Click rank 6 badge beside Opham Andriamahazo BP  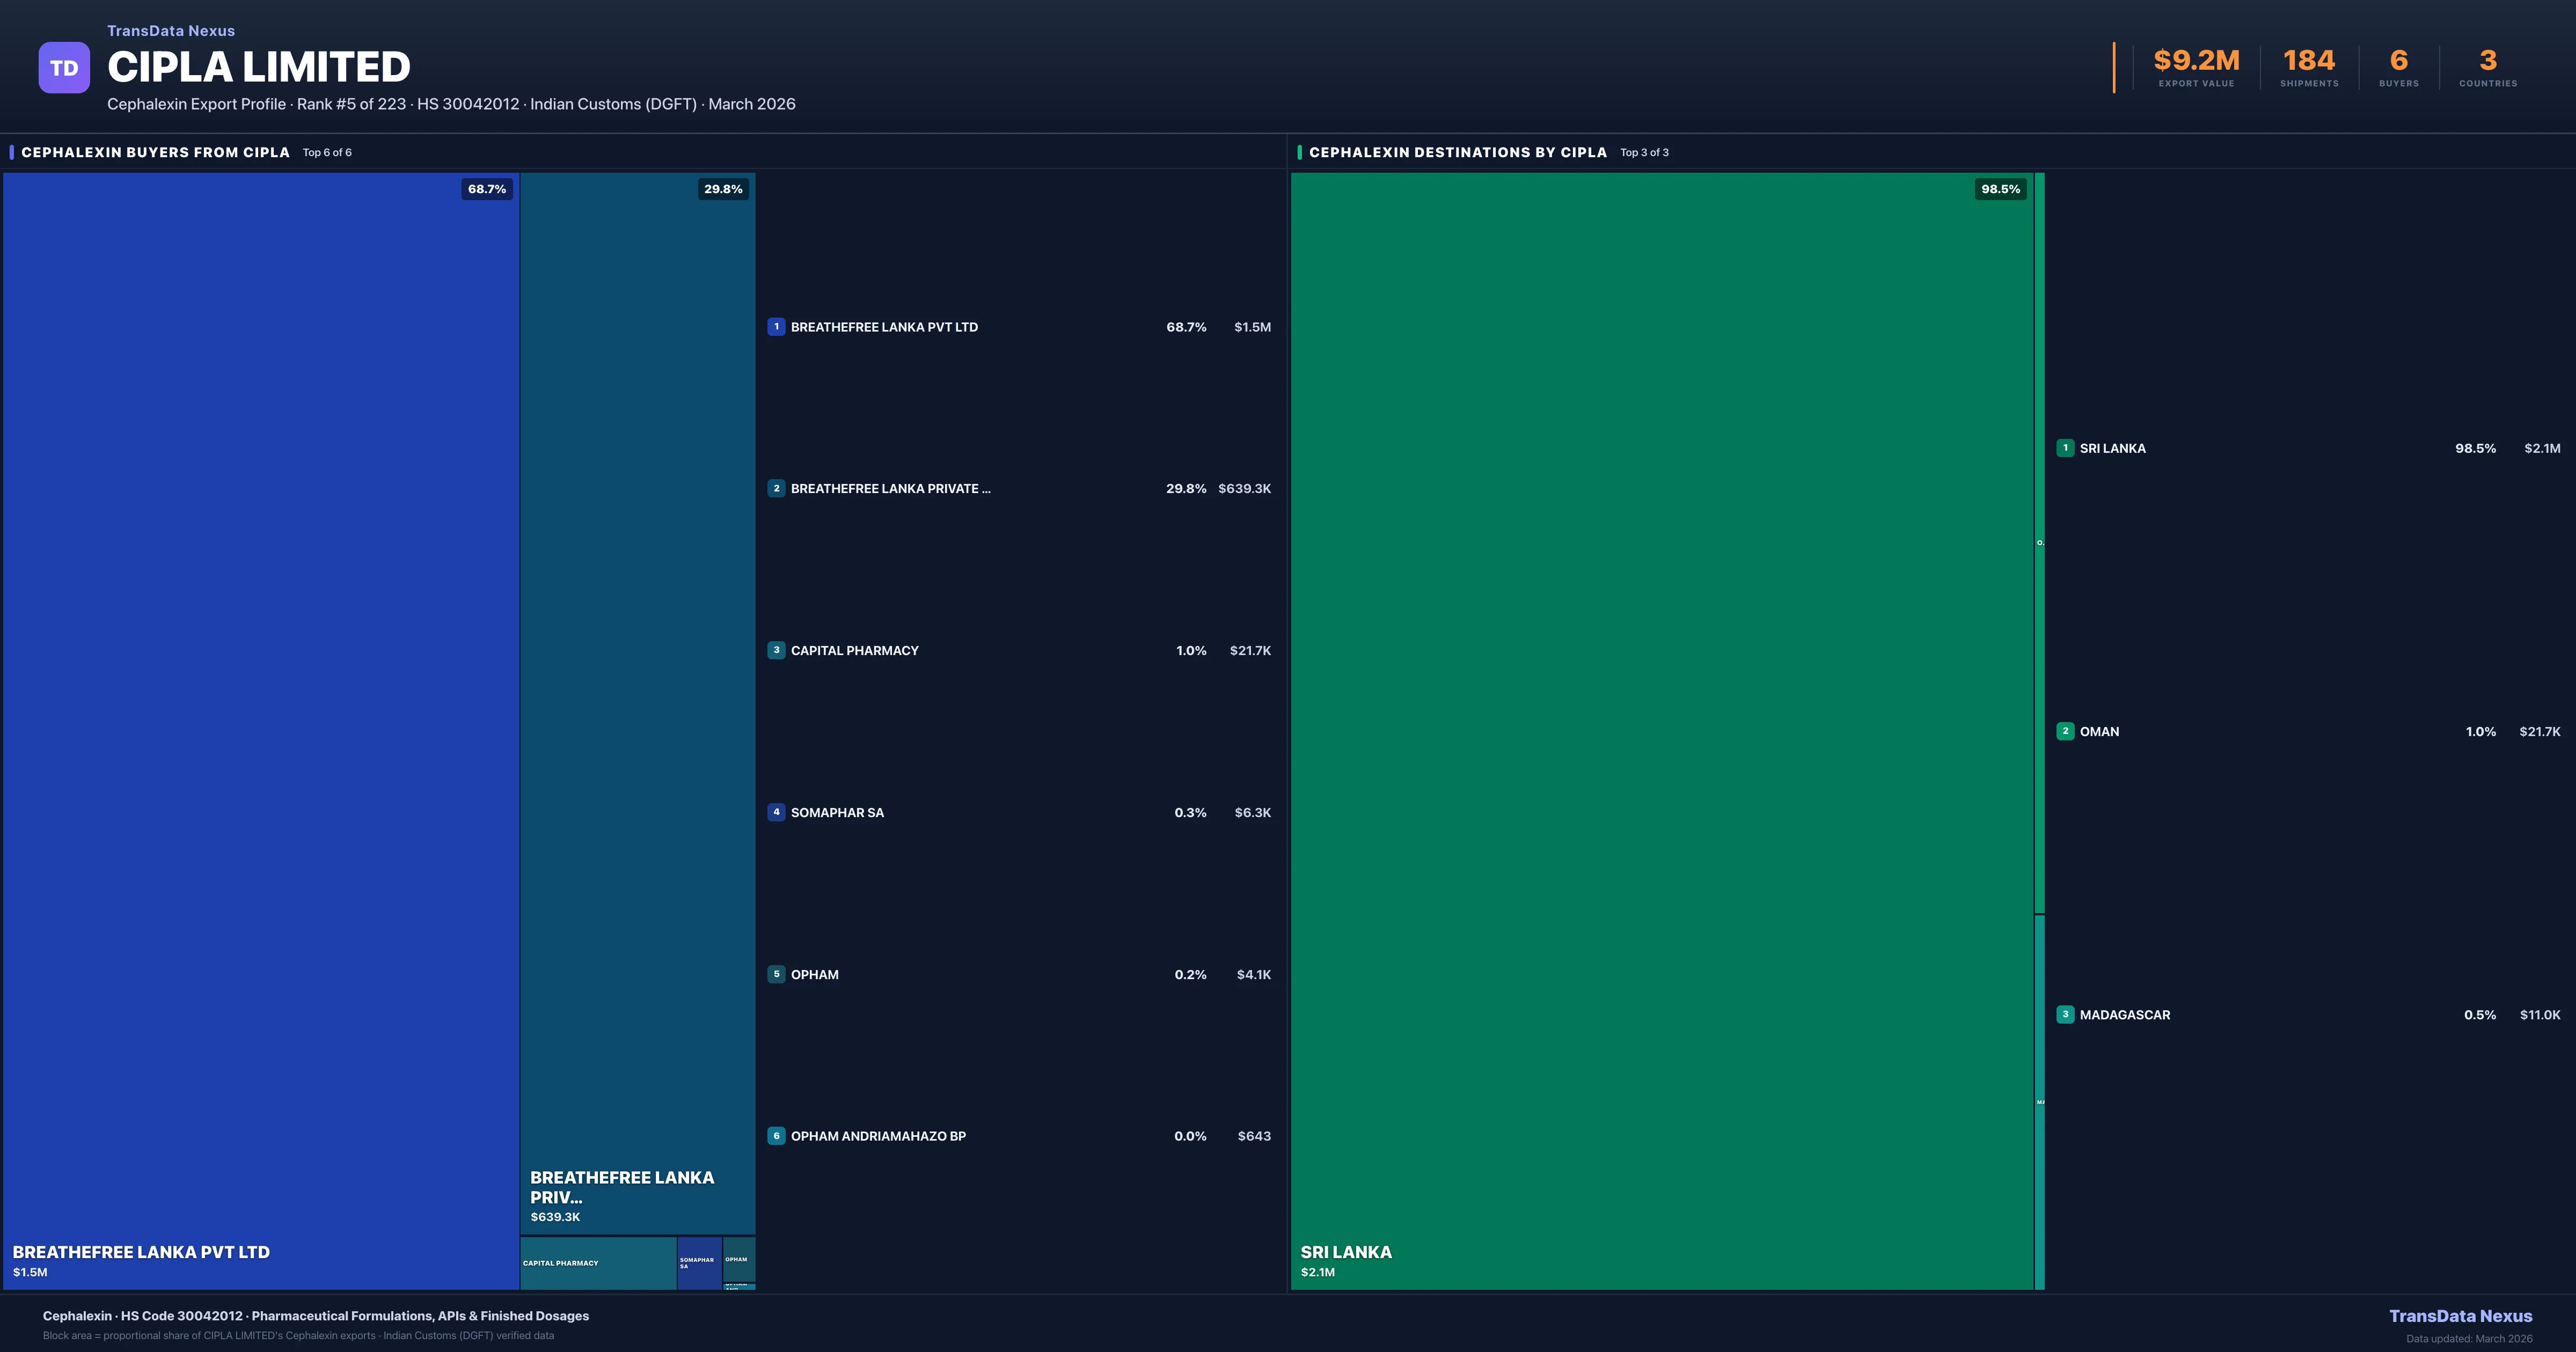point(776,1136)
